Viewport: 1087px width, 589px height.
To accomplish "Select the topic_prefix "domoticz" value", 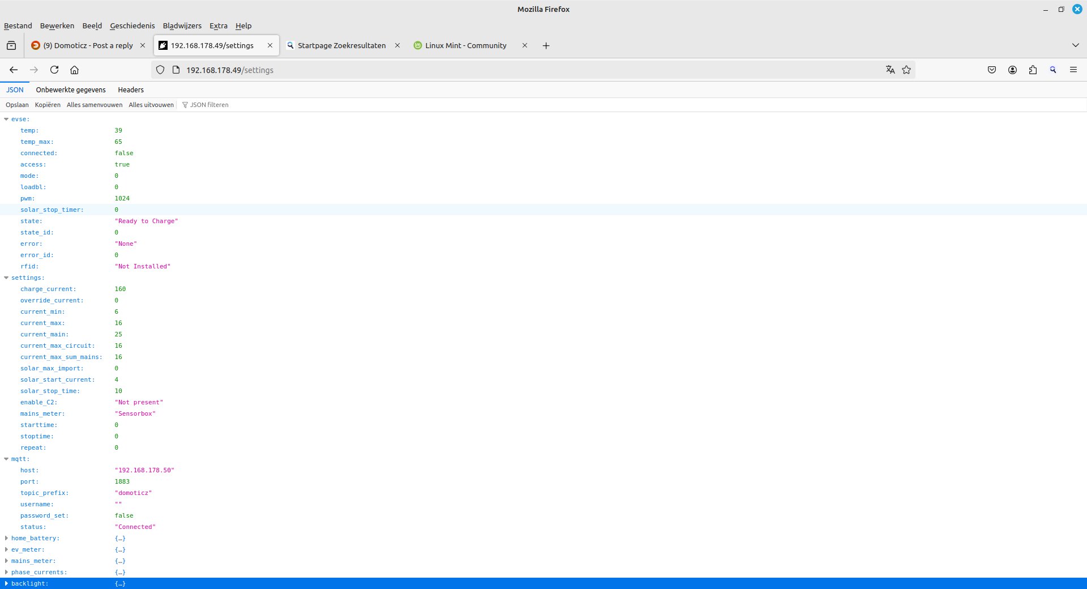I will (133, 493).
